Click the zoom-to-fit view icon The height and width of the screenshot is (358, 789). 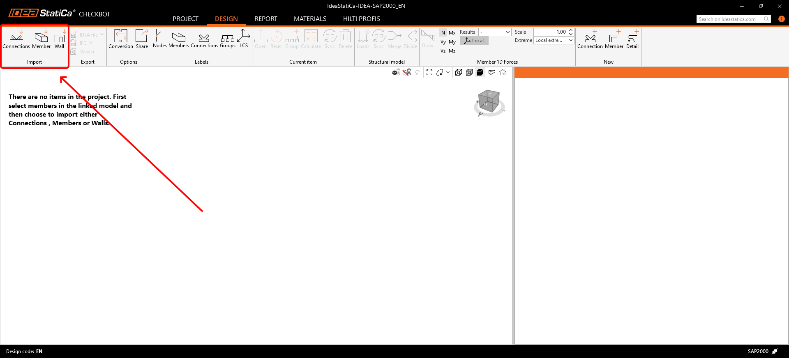click(429, 72)
